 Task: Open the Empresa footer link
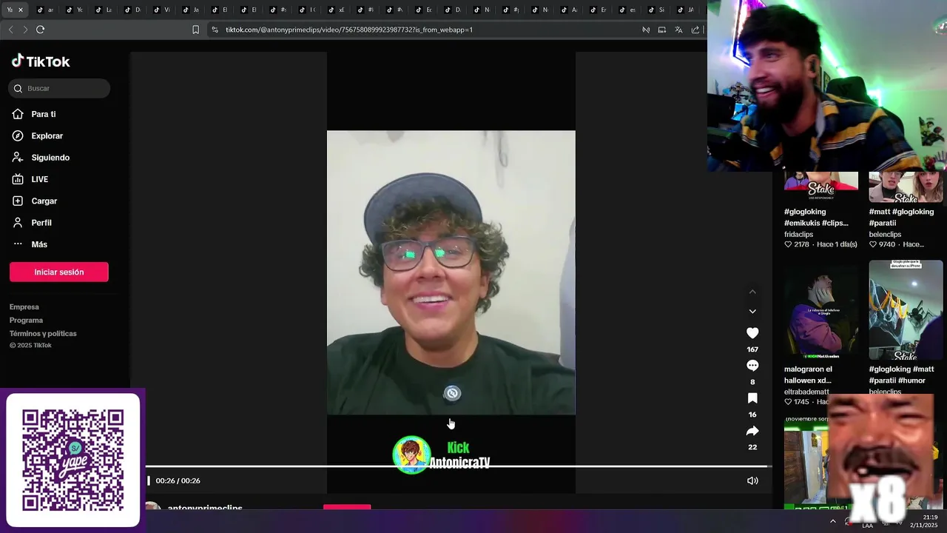point(24,306)
